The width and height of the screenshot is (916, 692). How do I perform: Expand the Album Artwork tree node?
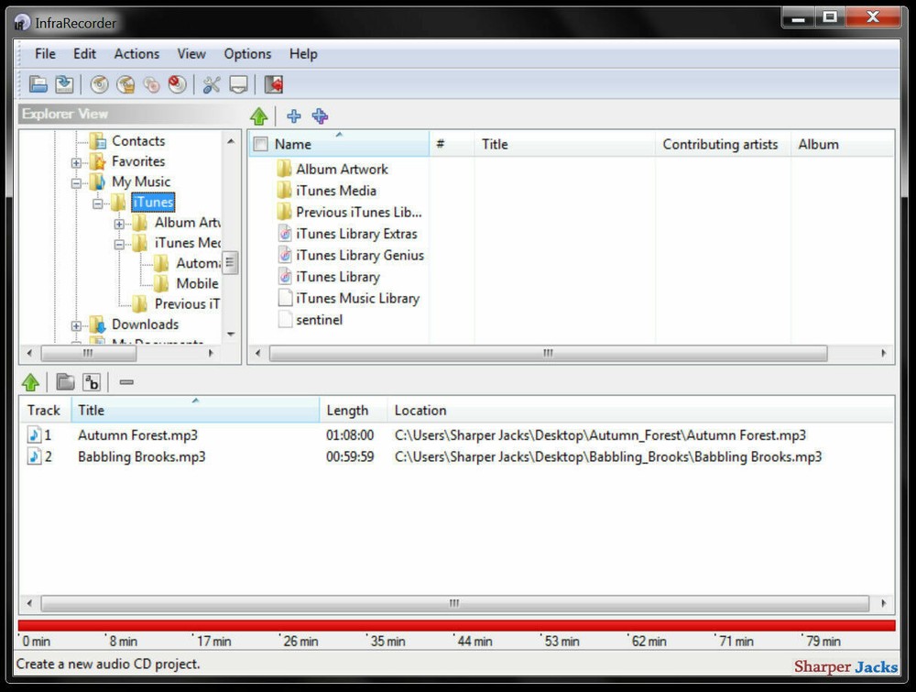(x=119, y=224)
